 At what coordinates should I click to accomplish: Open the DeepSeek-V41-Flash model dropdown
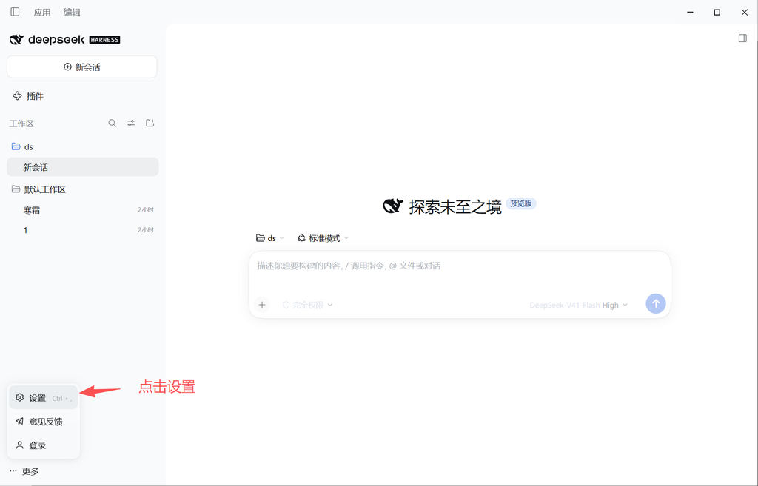click(578, 305)
